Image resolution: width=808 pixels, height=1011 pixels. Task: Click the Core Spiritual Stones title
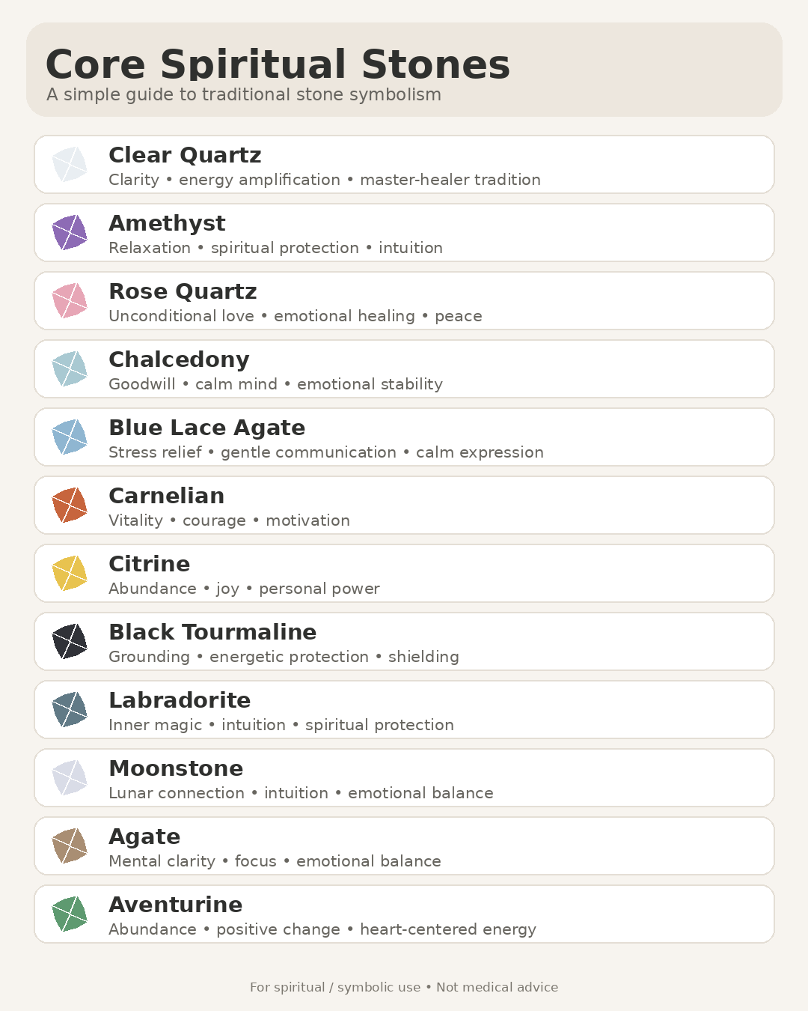(278, 64)
